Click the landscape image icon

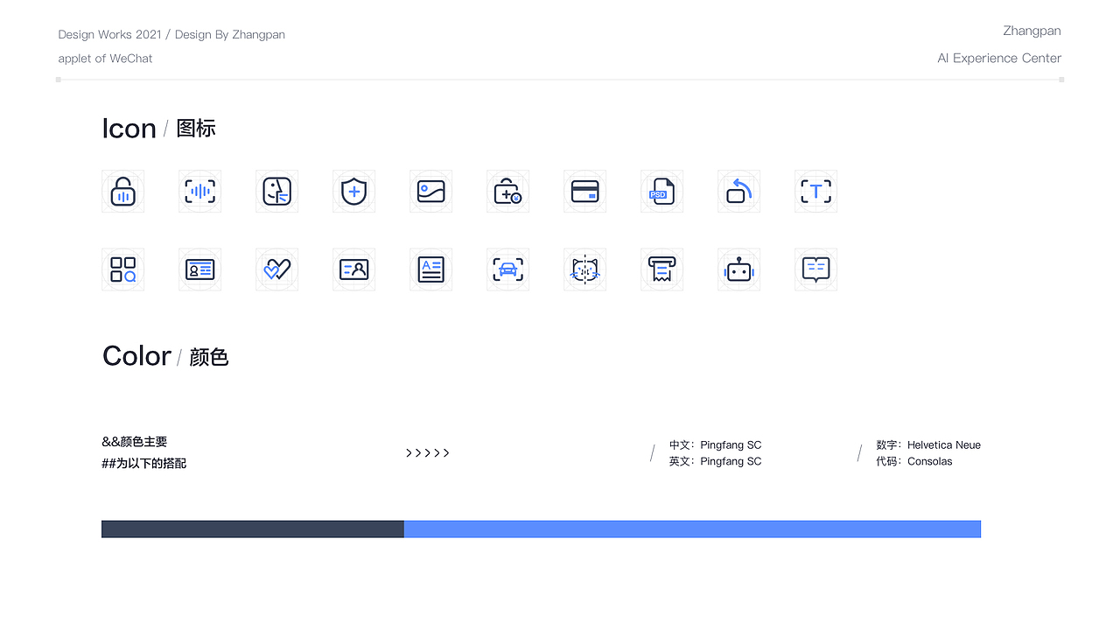click(x=430, y=191)
